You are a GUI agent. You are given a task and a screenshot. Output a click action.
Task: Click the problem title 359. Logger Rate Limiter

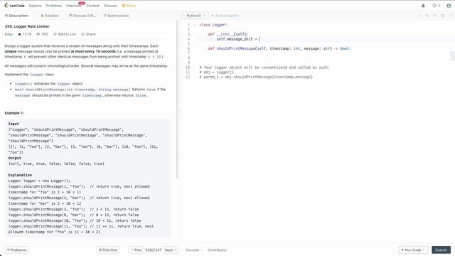tap(27, 26)
